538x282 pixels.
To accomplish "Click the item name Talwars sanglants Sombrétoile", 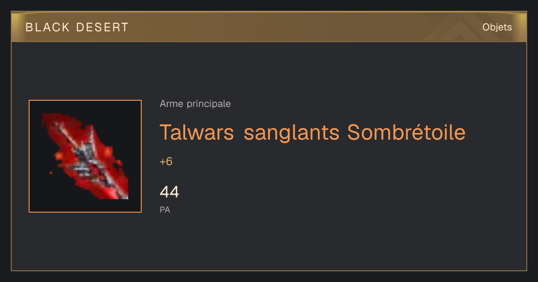I will pyautogui.click(x=312, y=132).
